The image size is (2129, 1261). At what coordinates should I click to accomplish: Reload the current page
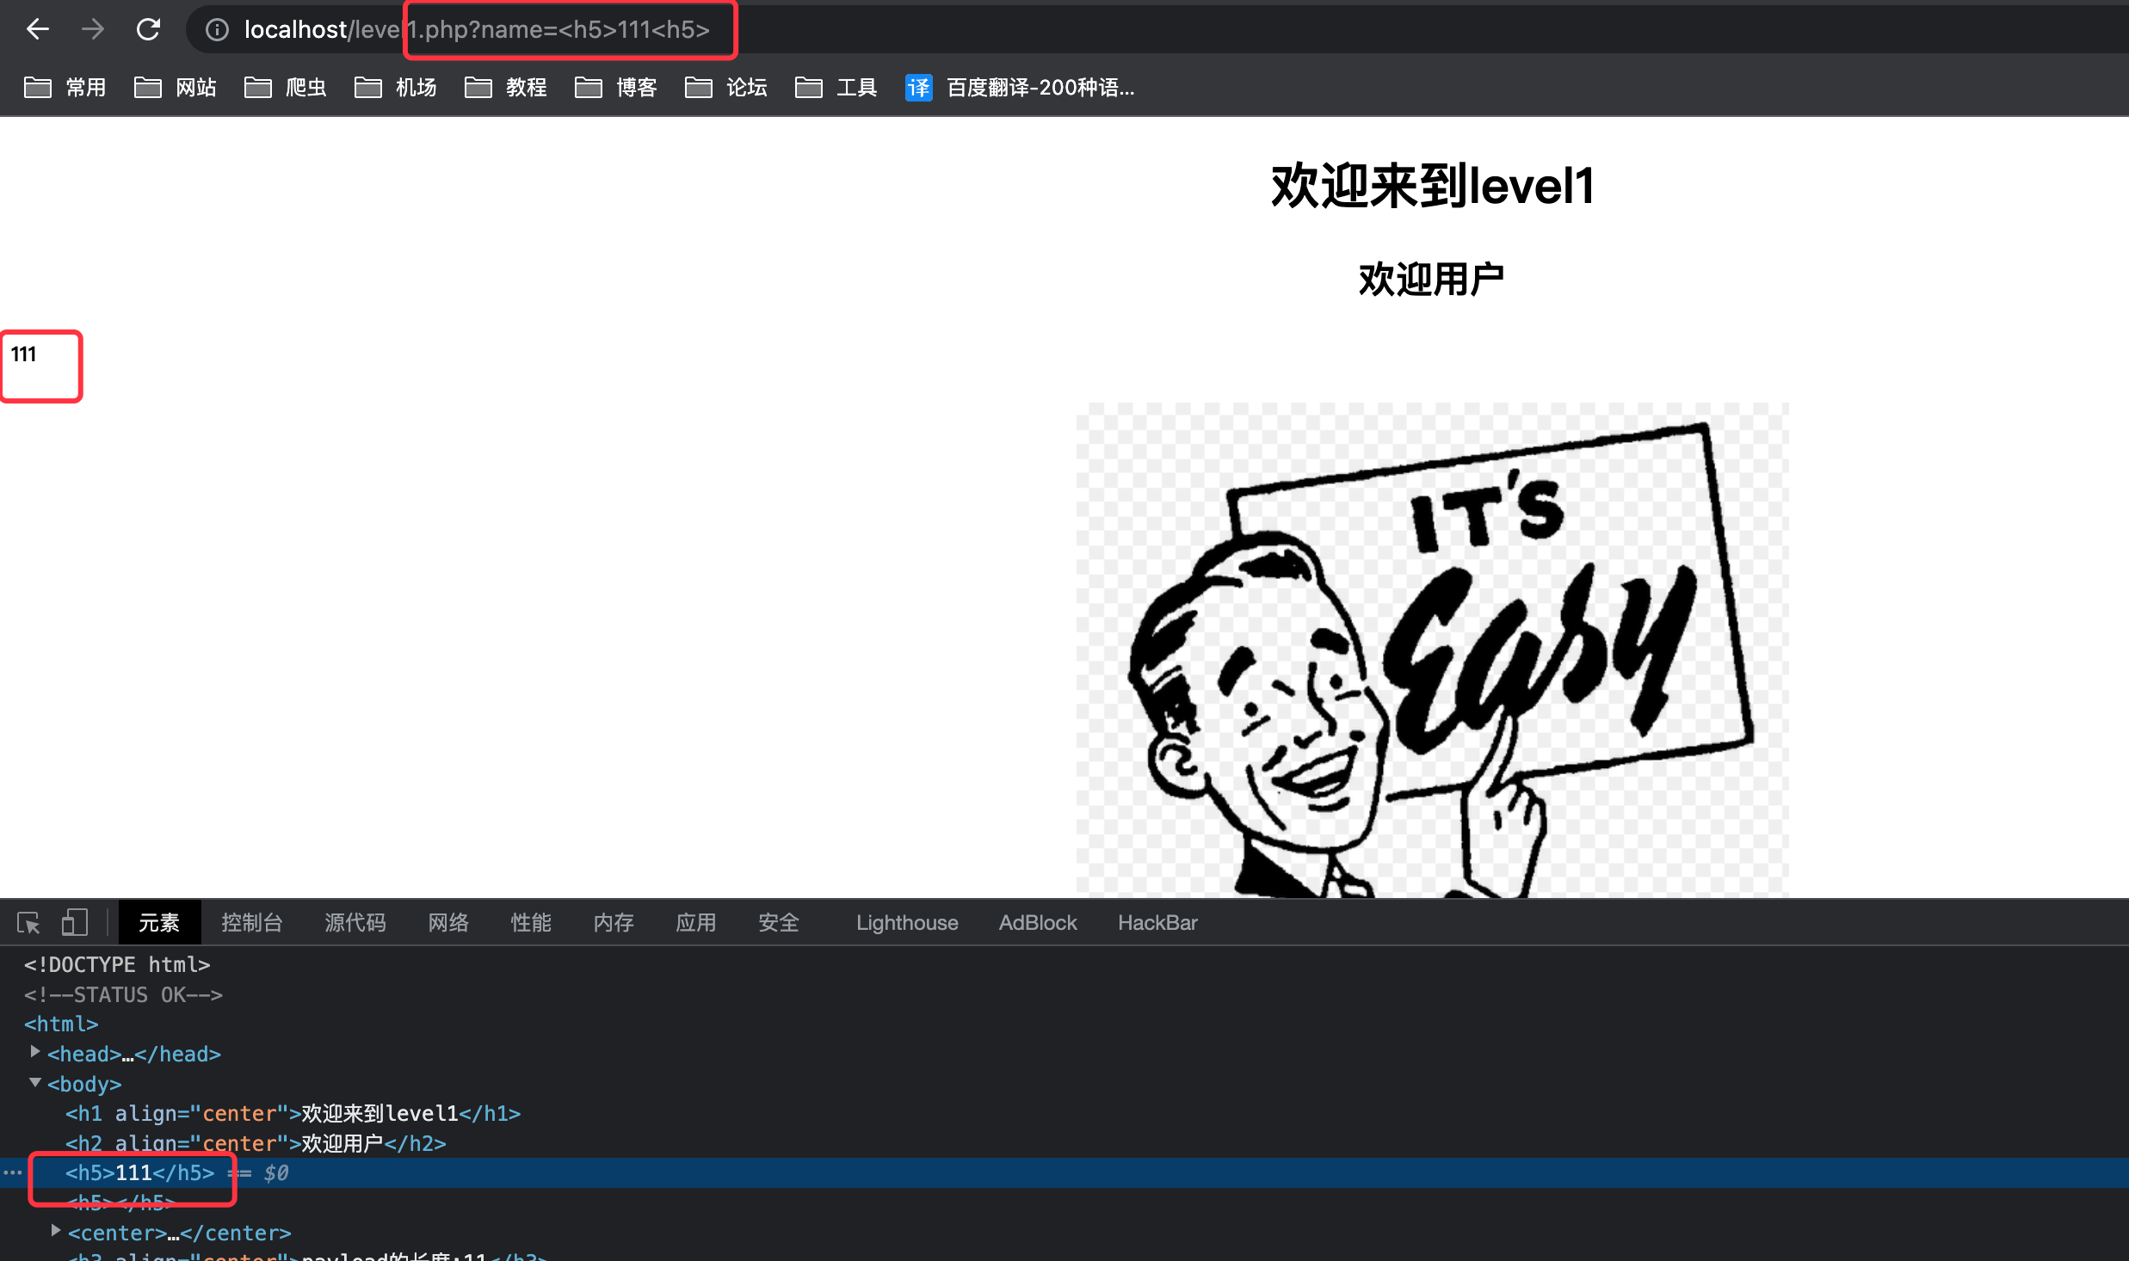(148, 29)
